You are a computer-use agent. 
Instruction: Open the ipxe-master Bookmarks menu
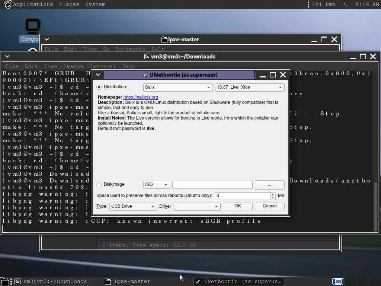tap(130, 49)
